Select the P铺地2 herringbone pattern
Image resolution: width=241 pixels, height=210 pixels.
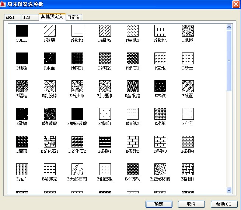pyautogui.click(x=105, y=31)
